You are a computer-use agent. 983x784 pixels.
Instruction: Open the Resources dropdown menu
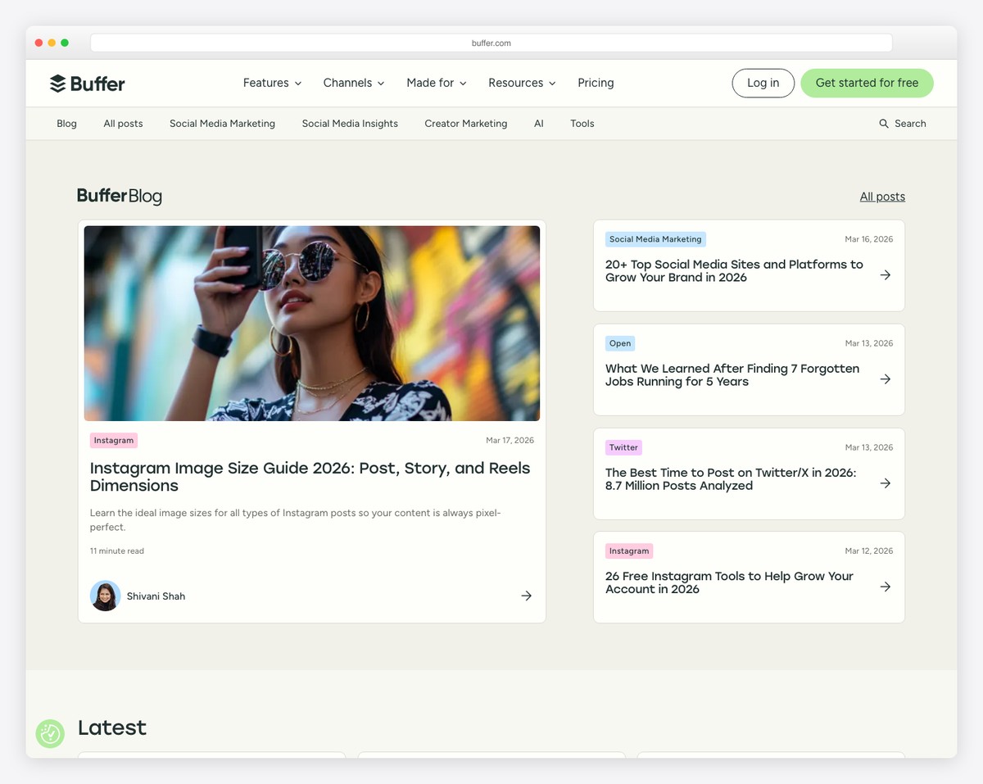pos(522,83)
